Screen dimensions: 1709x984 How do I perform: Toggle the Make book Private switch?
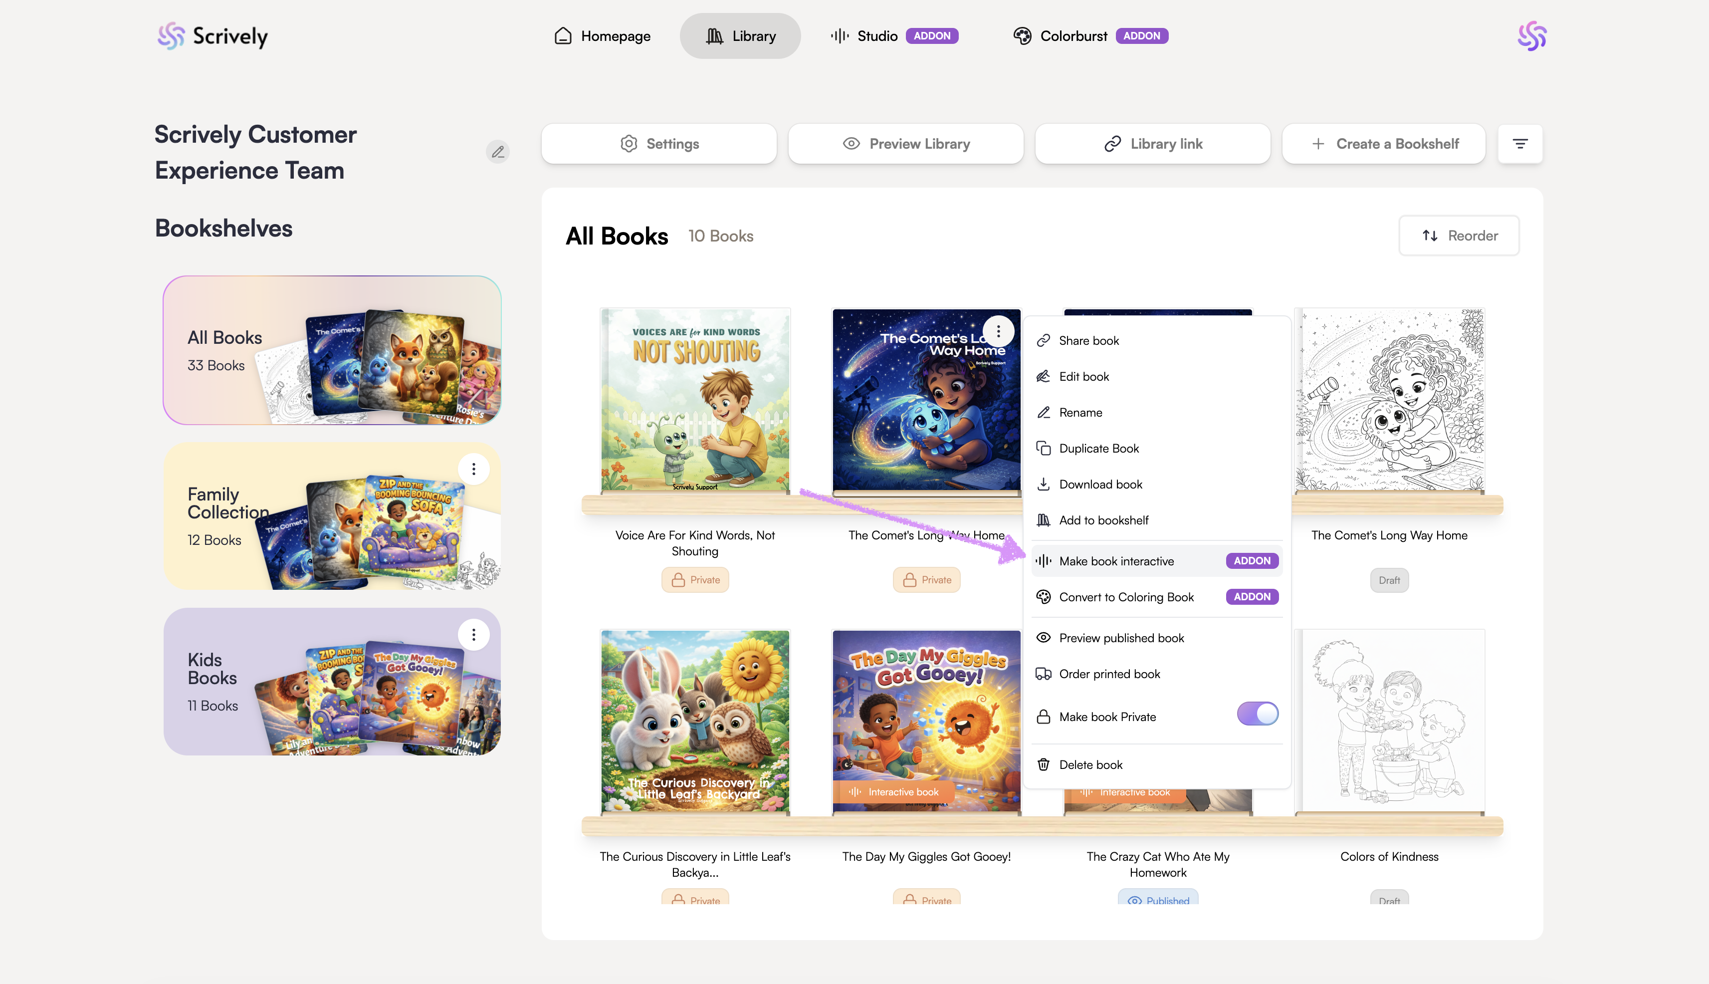click(x=1257, y=715)
